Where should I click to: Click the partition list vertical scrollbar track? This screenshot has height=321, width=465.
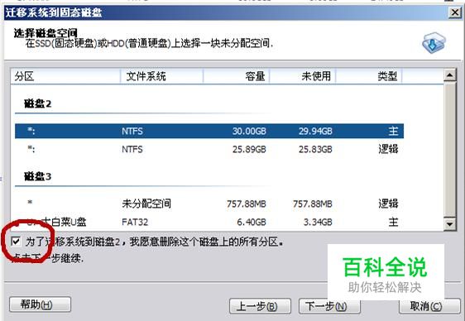click(x=449, y=150)
